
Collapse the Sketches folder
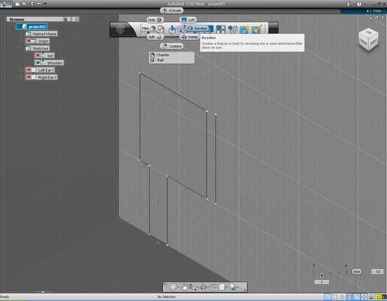22,48
